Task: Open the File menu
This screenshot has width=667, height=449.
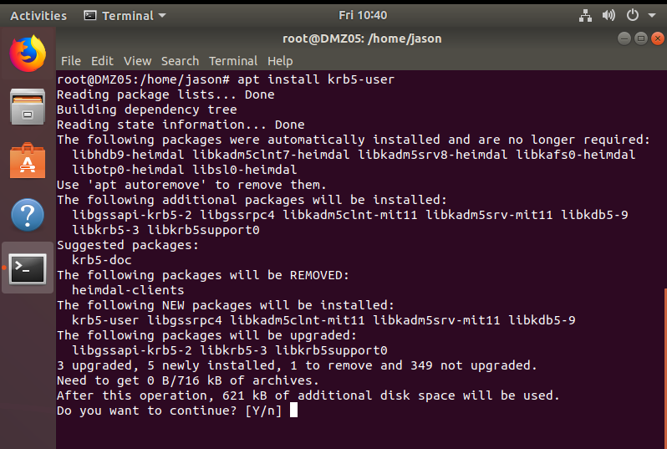Action: pyautogui.click(x=70, y=61)
